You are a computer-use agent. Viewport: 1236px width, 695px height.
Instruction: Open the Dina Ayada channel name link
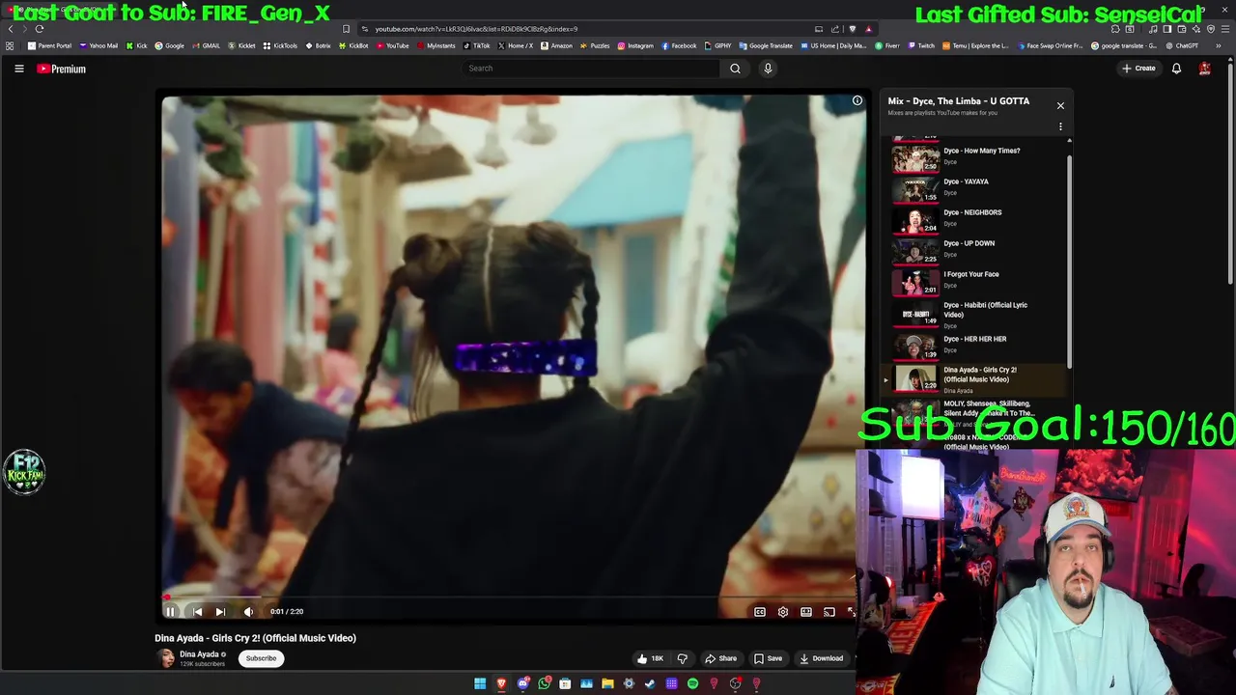(199, 654)
